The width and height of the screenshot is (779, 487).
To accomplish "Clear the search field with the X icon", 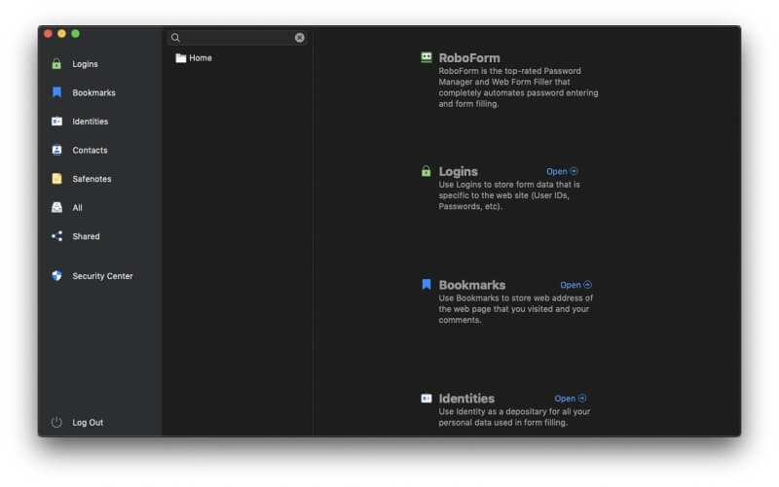I will pyautogui.click(x=300, y=38).
